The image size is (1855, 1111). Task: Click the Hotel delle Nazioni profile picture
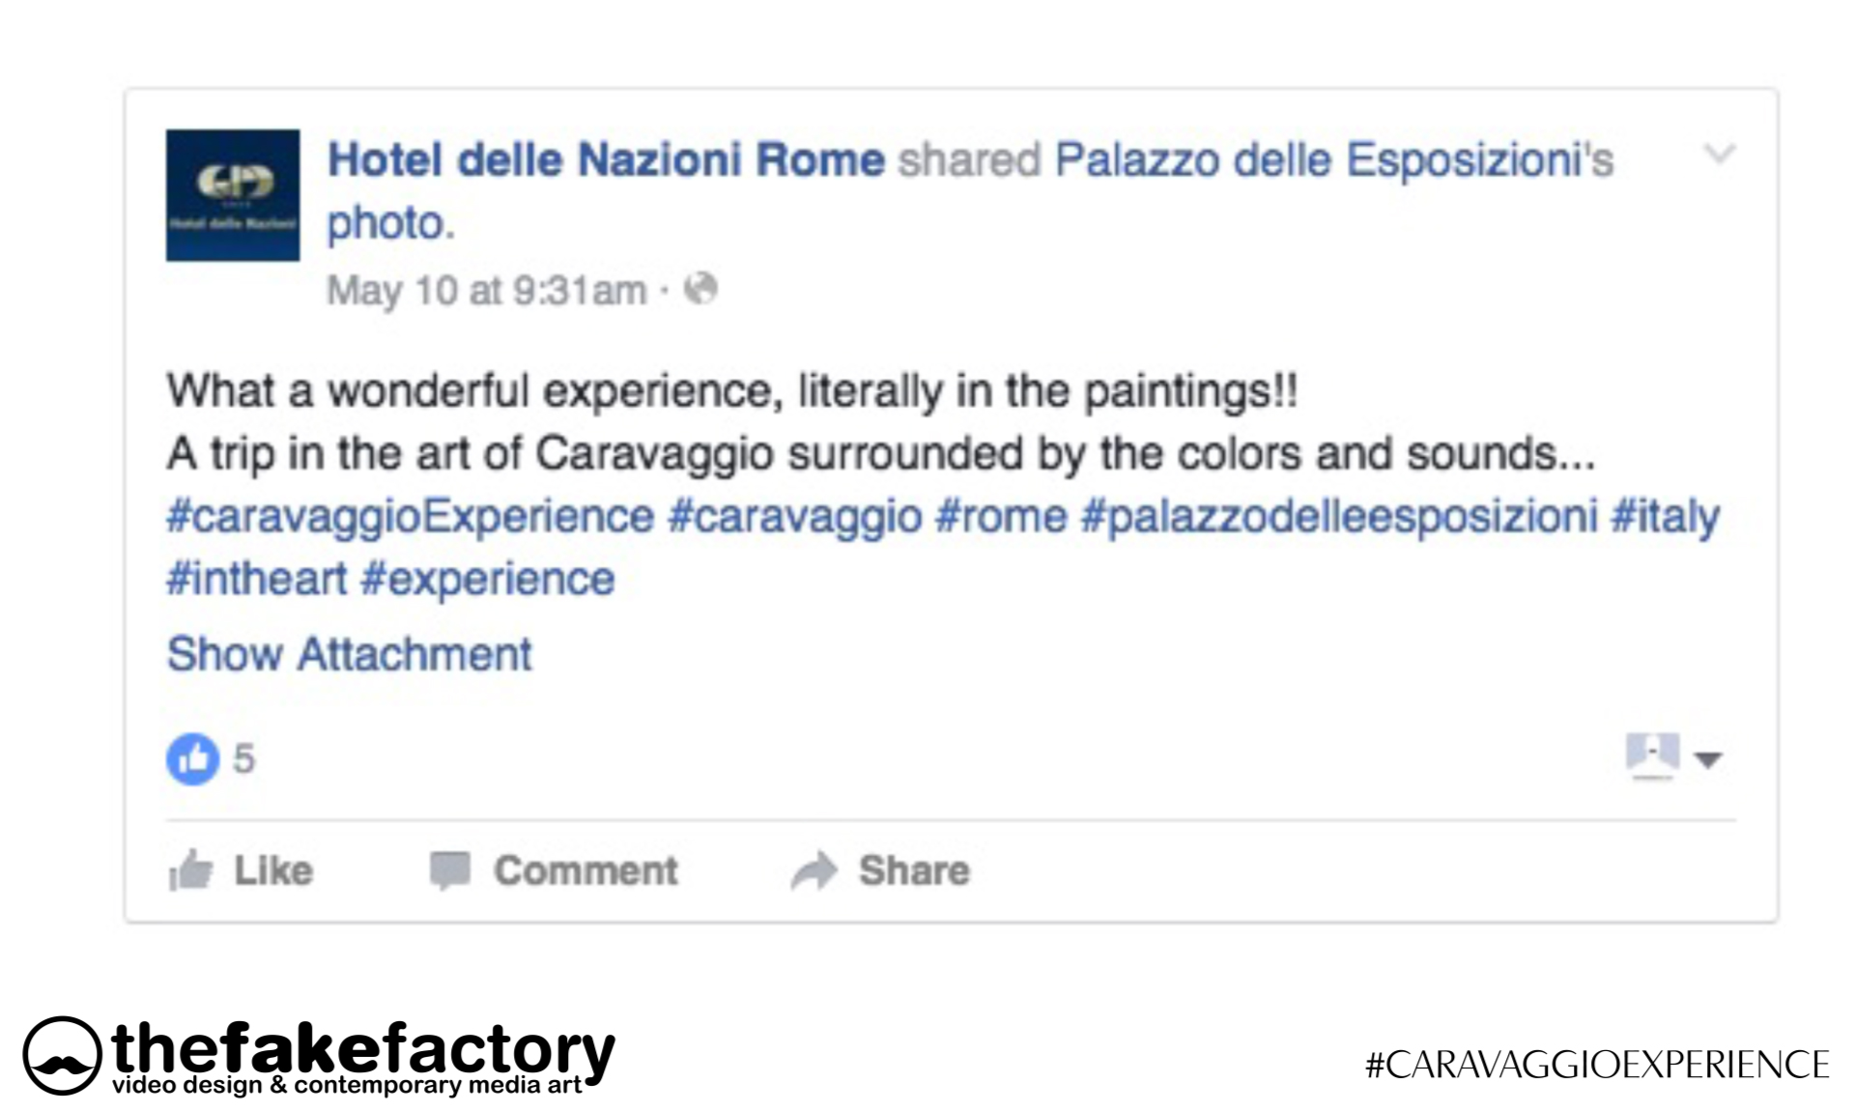(x=232, y=195)
